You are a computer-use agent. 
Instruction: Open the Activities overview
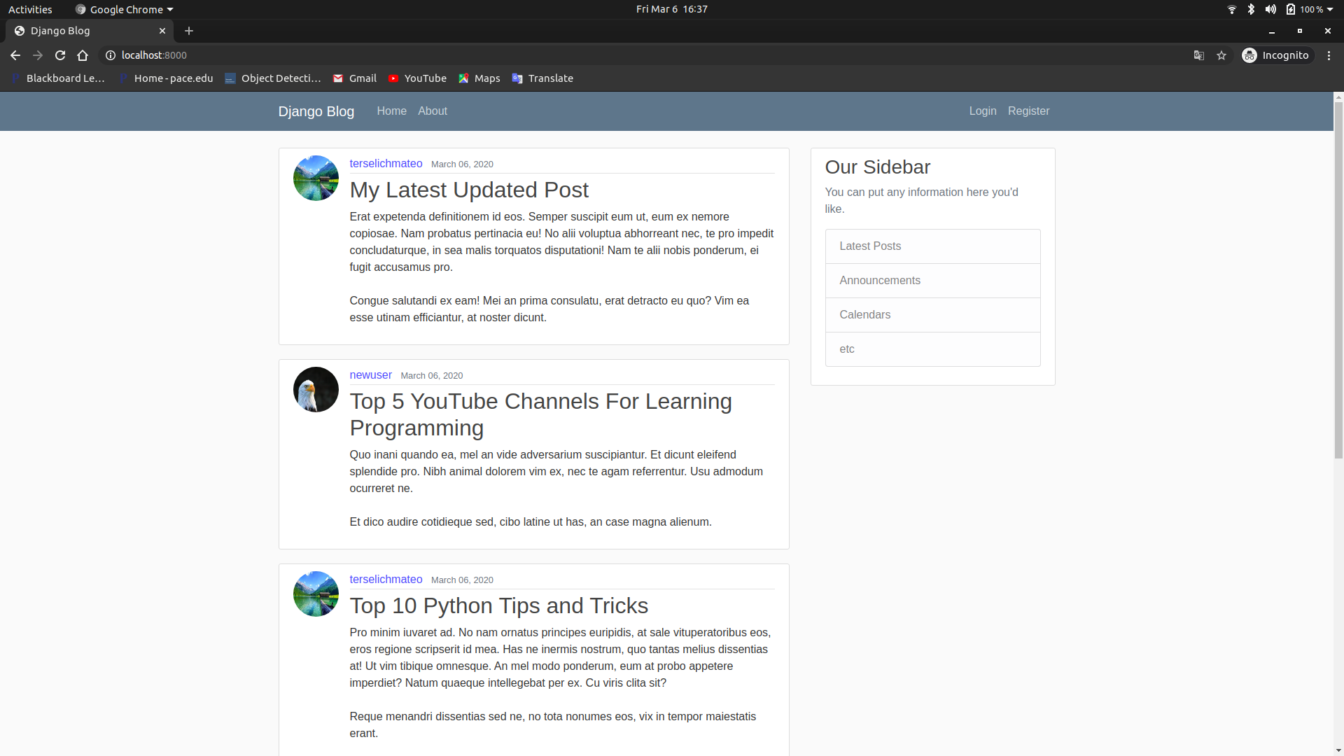click(30, 10)
